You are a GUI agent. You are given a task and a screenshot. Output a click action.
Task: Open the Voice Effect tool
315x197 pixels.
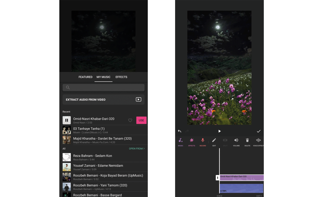[x=258, y=142]
